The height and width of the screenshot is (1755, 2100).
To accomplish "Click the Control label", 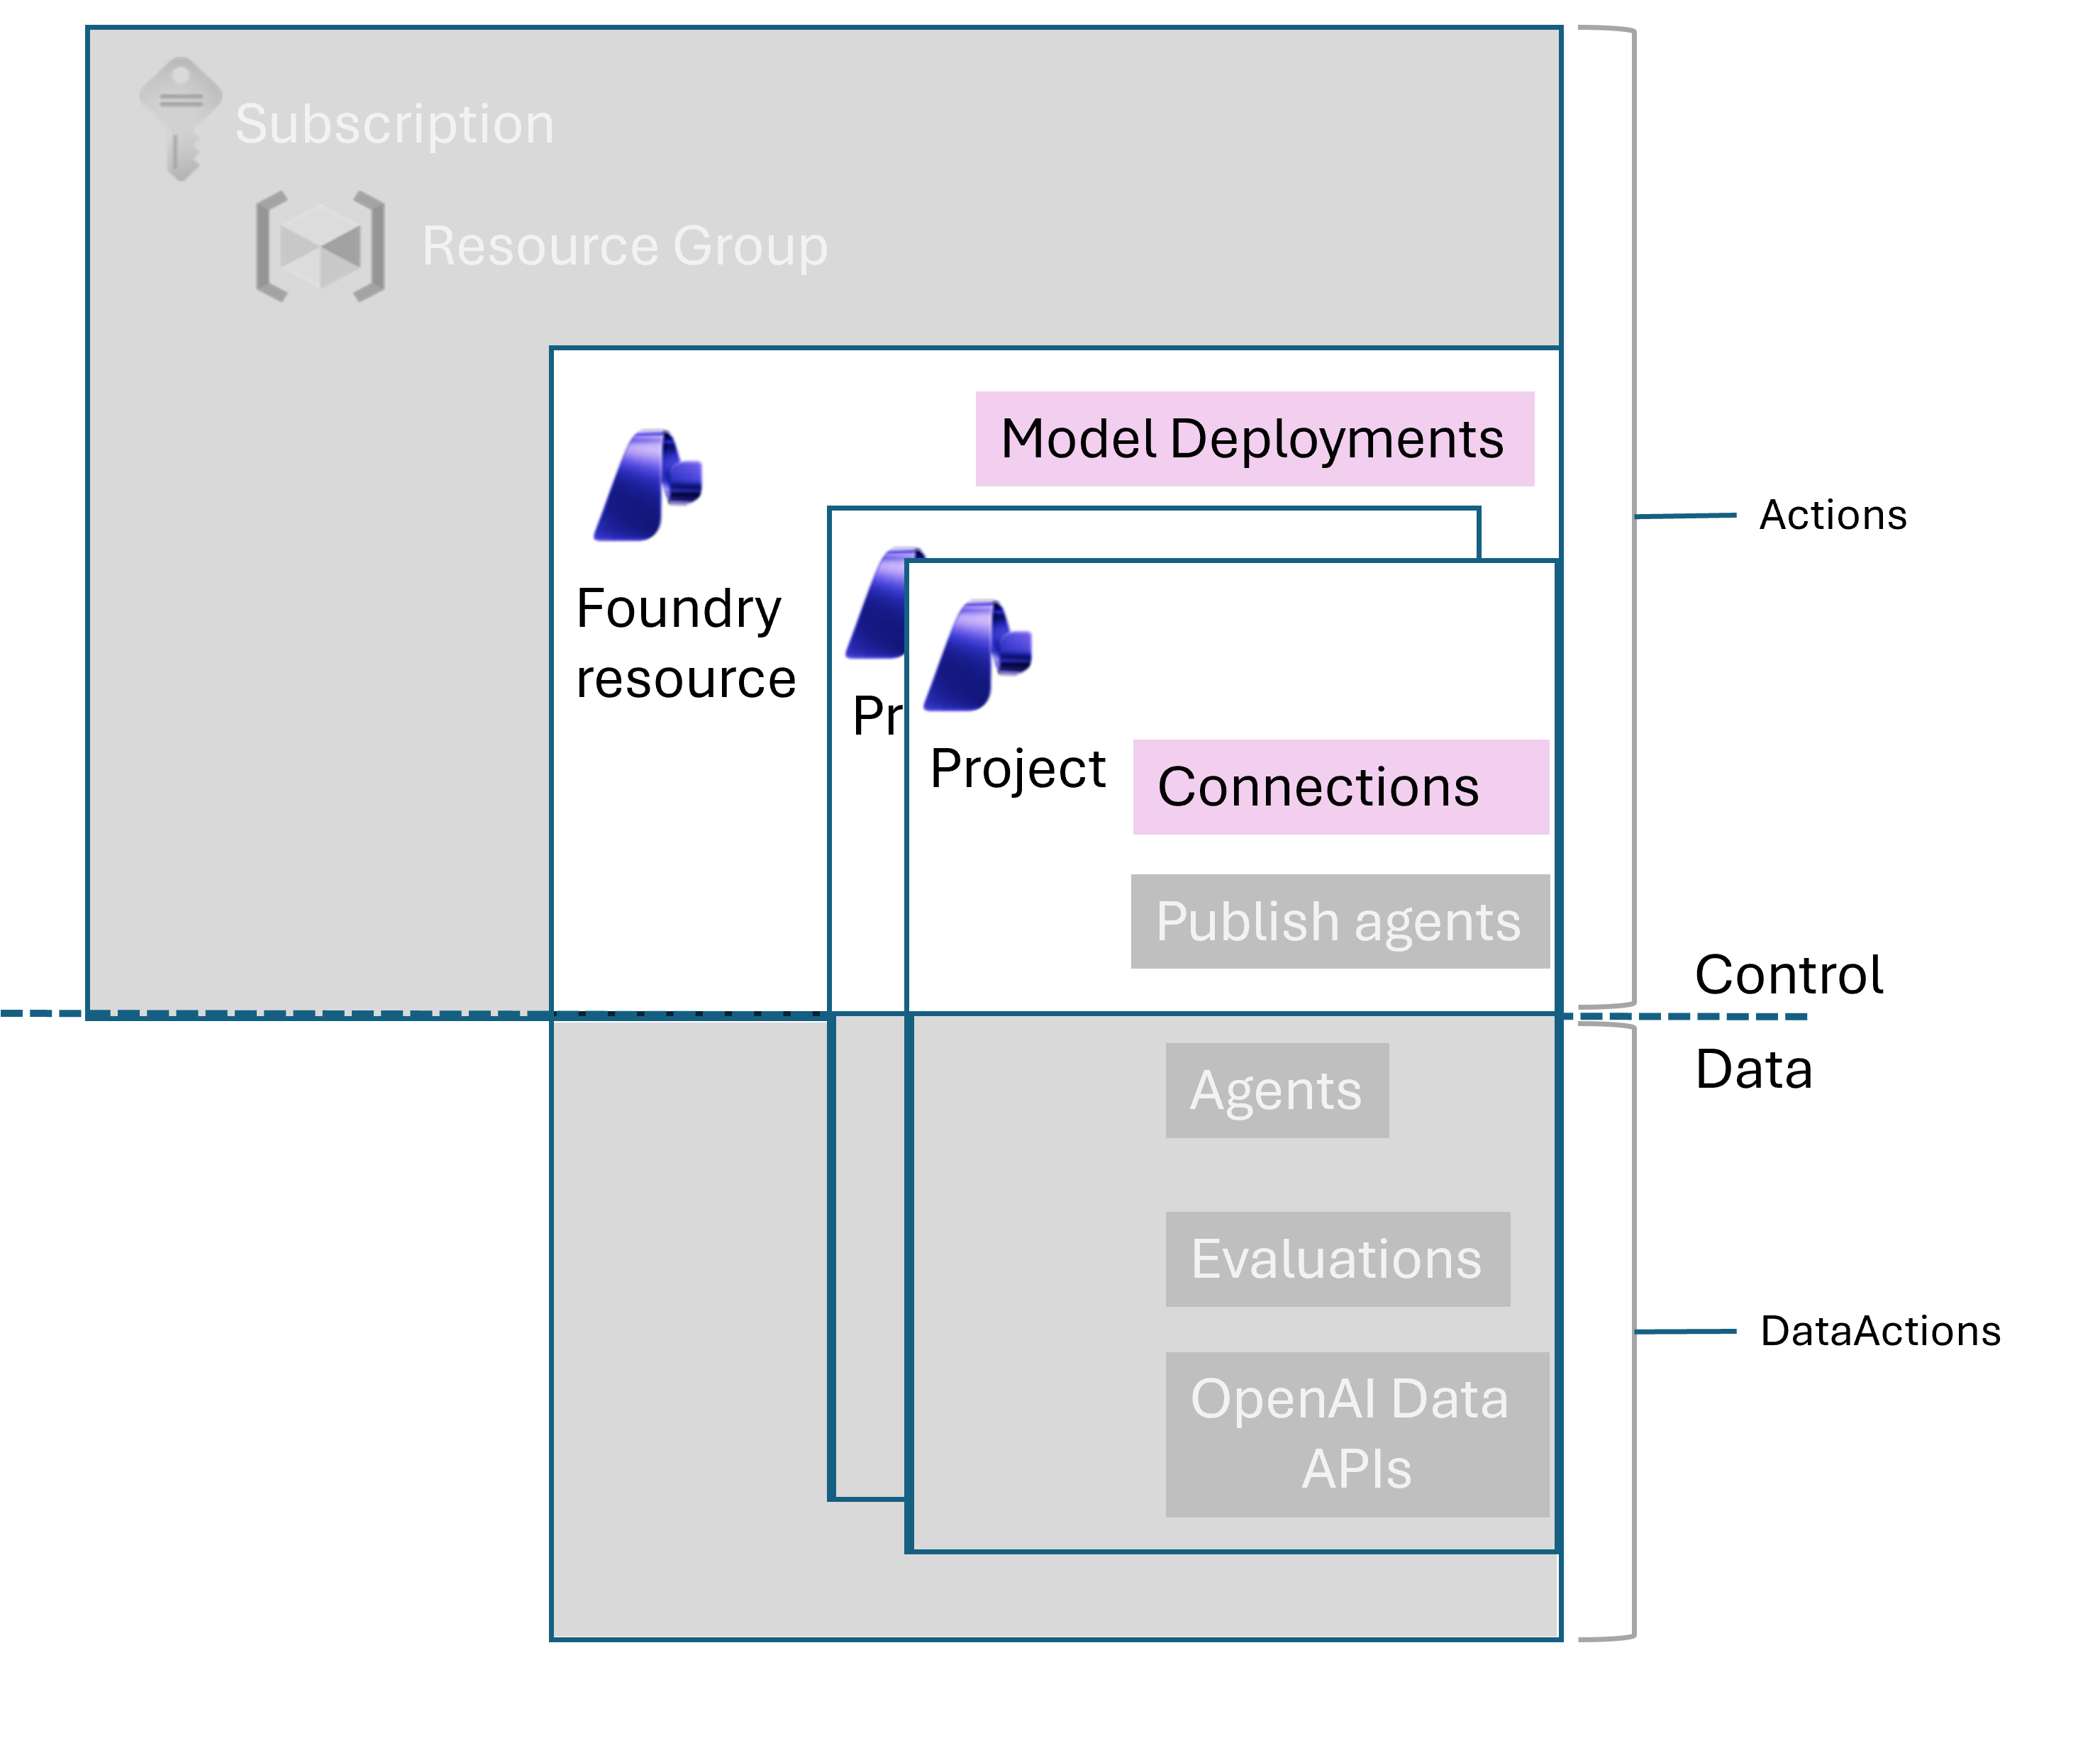I will click(1789, 974).
